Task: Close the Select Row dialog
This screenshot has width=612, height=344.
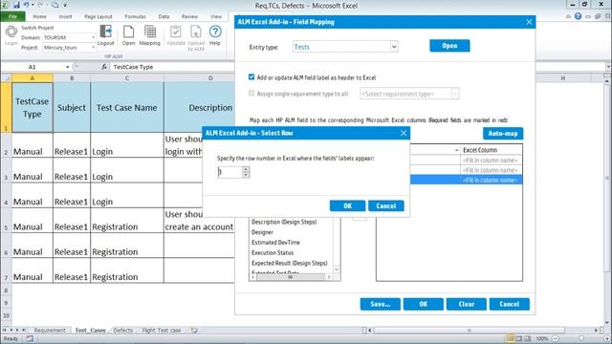Action: pyautogui.click(x=404, y=133)
